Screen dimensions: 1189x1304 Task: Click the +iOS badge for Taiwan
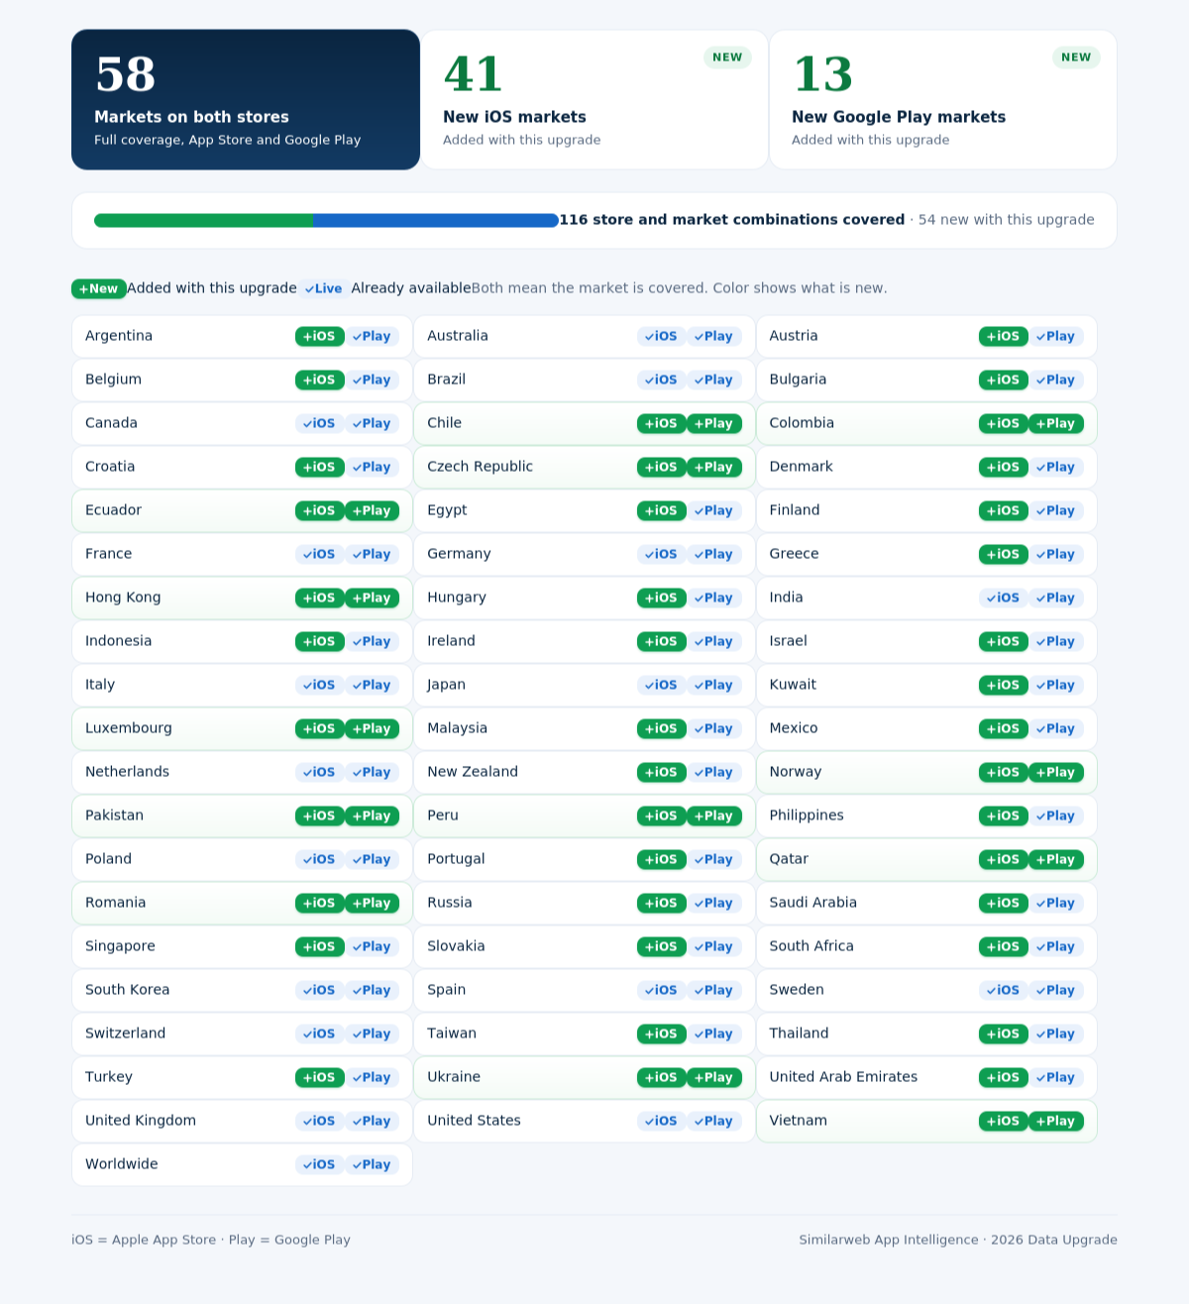pyautogui.click(x=661, y=1033)
